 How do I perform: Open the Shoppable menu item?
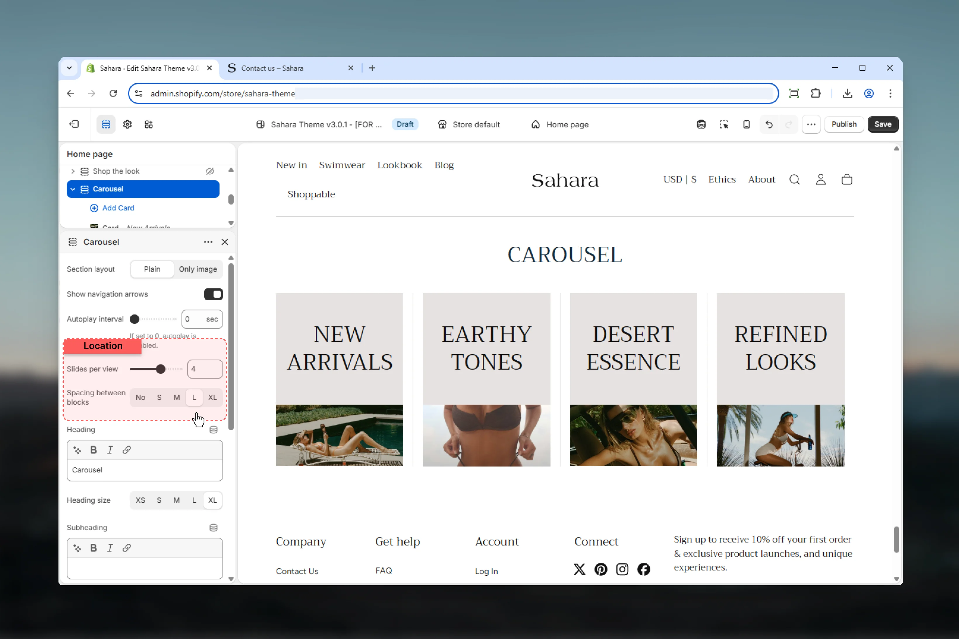(x=311, y=194)
